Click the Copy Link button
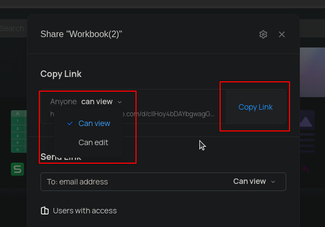 pyautogui.click(x=256, y=107)
